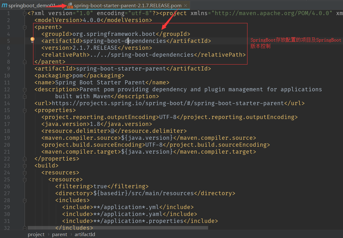Image resolution: width=343 pixels, height=238 pixels.
Task: Click the fold end marker at line 8
Action: click(25, 62)
